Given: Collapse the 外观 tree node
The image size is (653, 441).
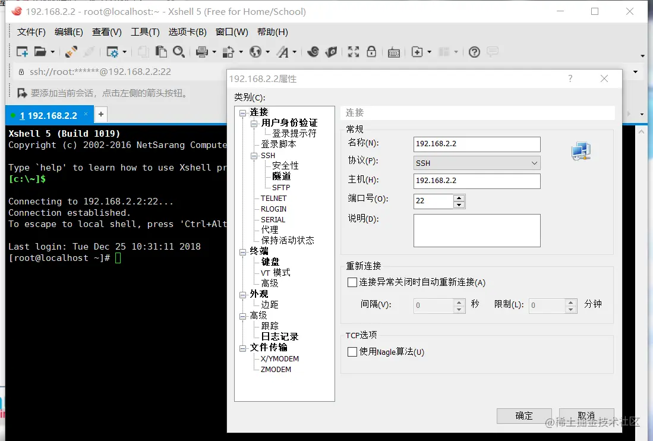Looking at the screenshot, I should point(243,294).
